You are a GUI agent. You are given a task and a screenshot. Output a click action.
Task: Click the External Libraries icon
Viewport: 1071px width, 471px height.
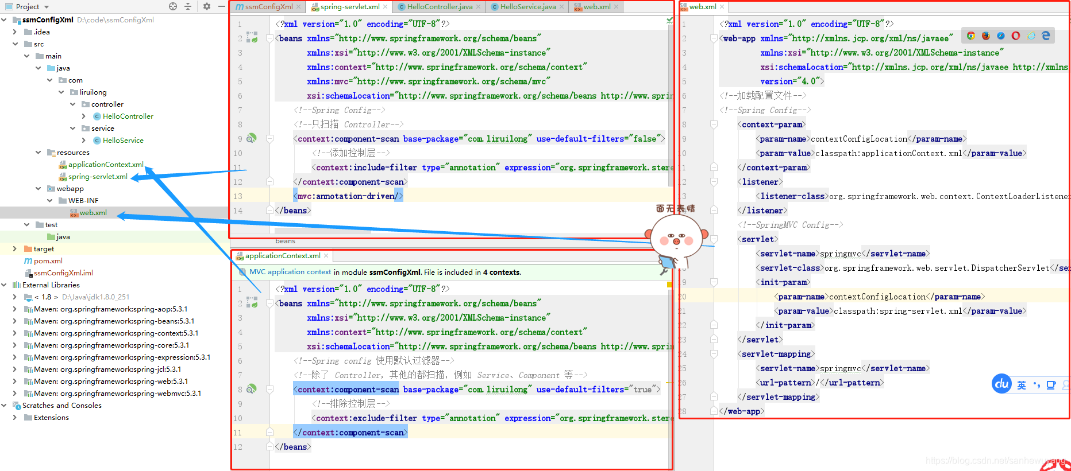pos(17,285)
